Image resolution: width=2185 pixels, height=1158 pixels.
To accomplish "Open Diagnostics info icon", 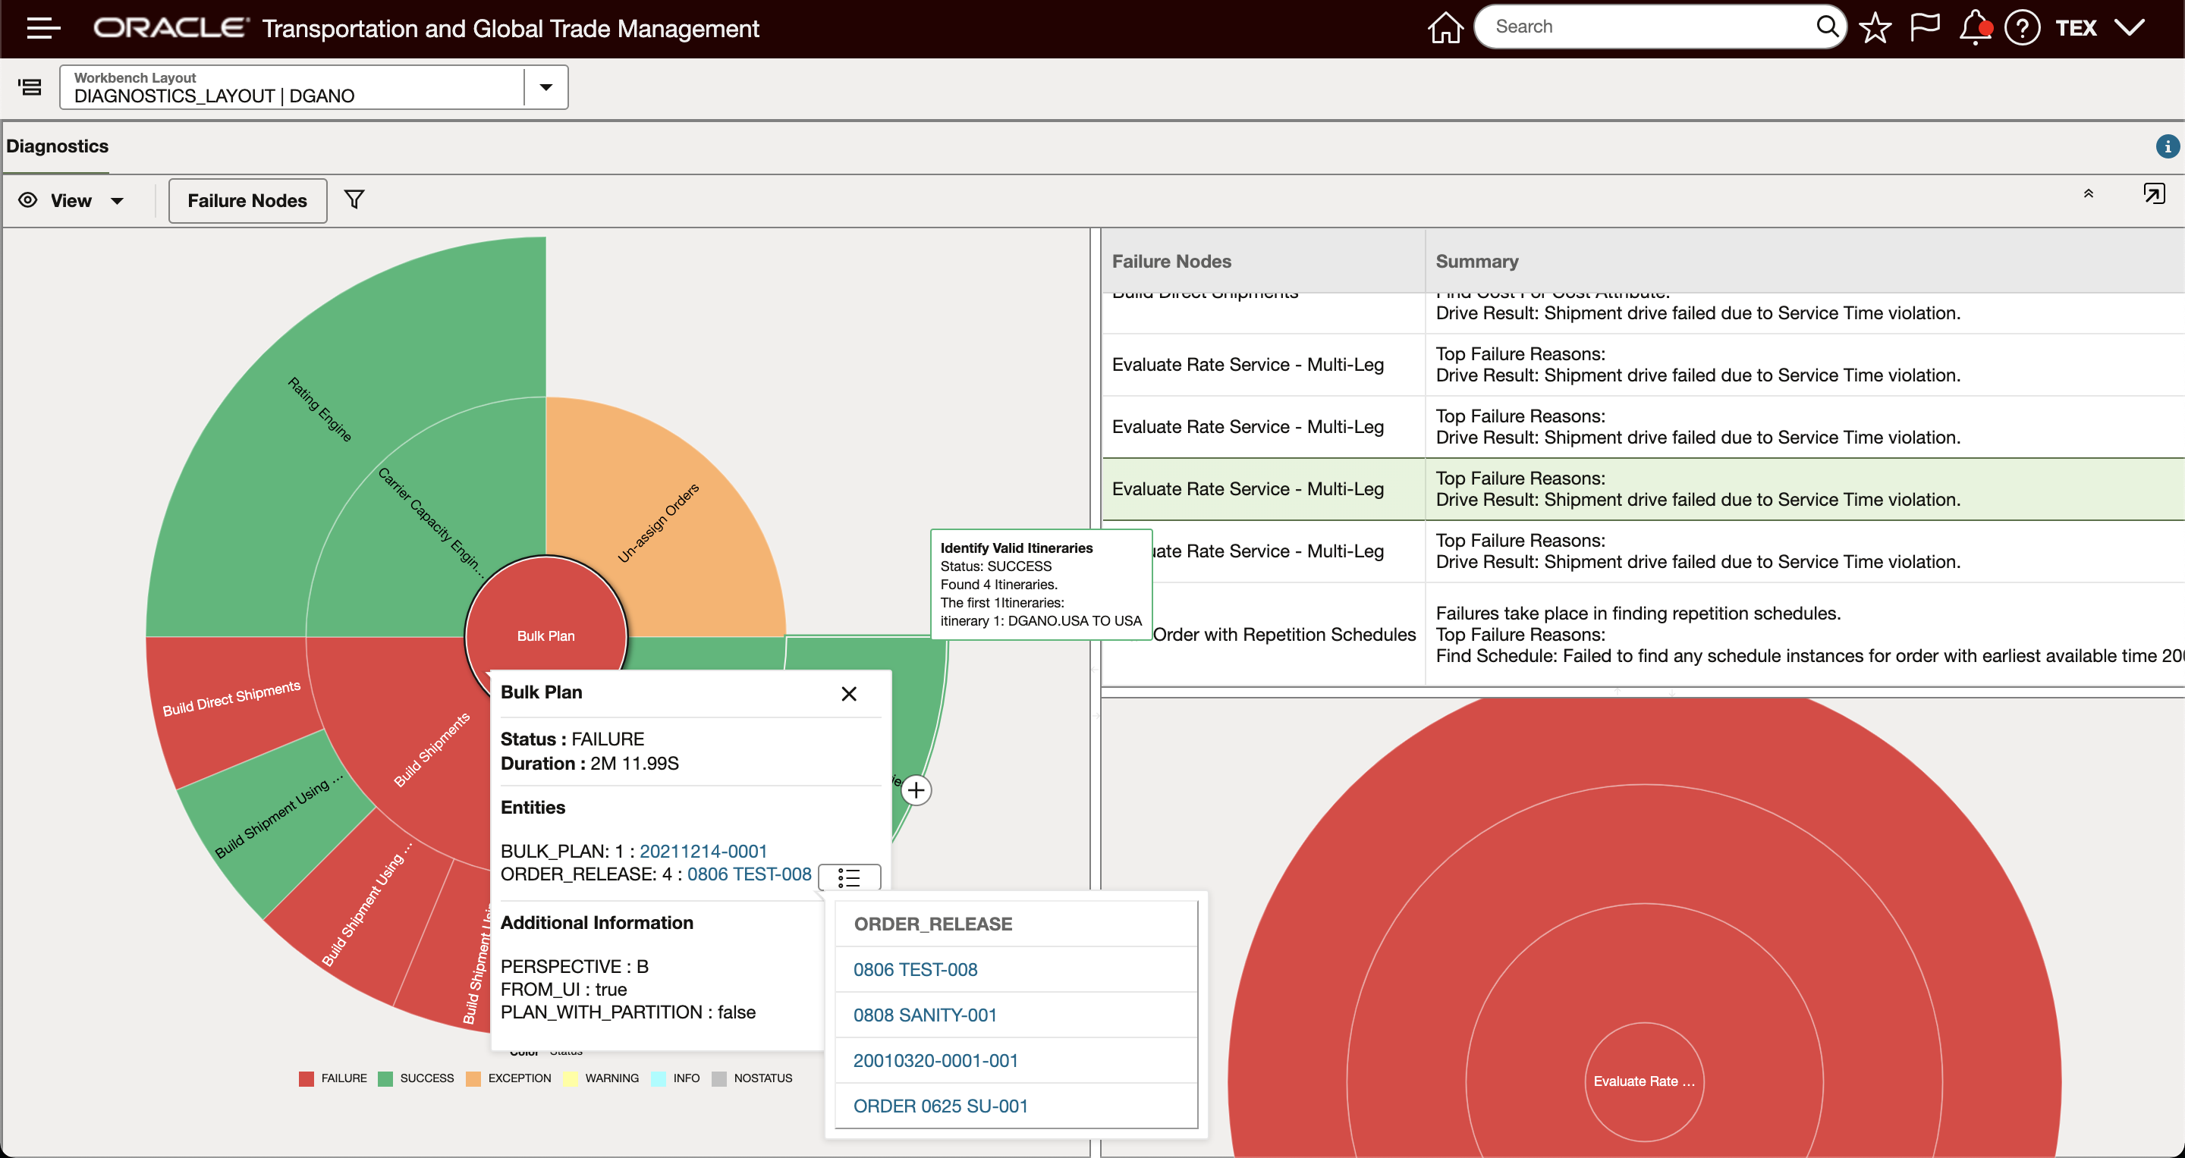I will click(2168, 146).
